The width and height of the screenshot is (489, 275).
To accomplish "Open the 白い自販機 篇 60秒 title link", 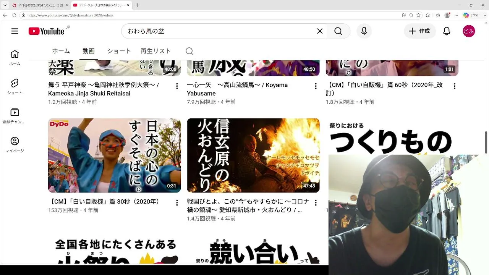I will pyautogui.click(x=384, y=89).
